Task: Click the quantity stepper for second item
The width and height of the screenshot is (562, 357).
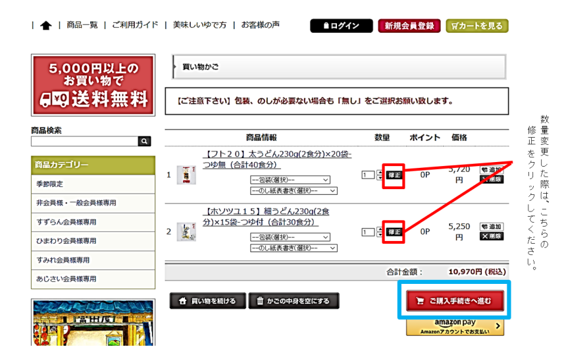Action: click(380, 232)
